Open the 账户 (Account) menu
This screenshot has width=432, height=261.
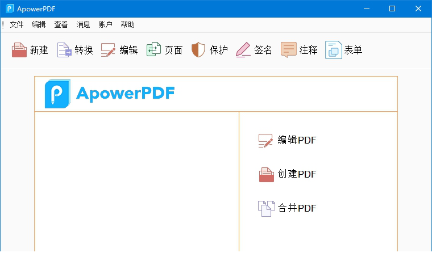105,25
